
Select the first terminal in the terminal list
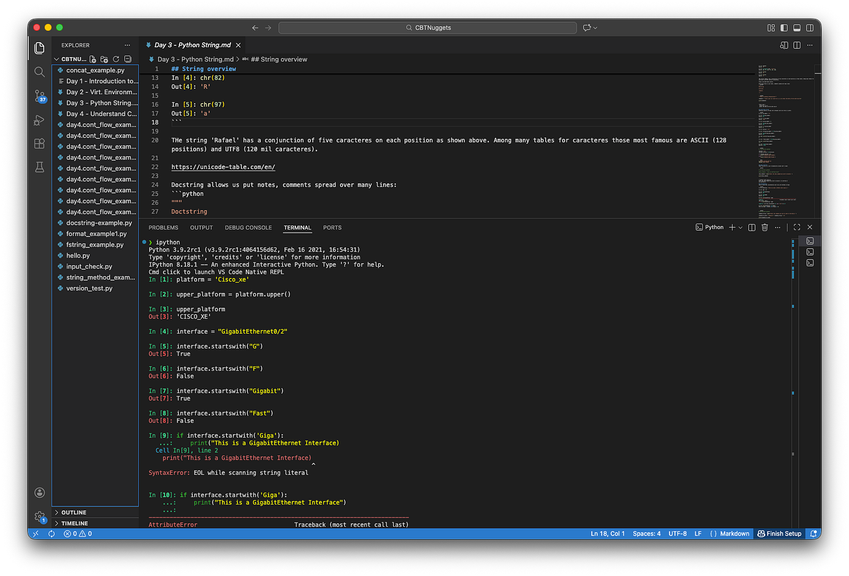810,241
